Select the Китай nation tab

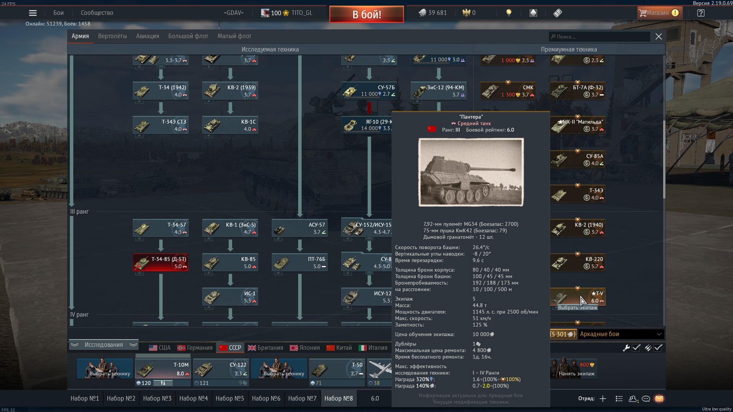coord(339,348)
